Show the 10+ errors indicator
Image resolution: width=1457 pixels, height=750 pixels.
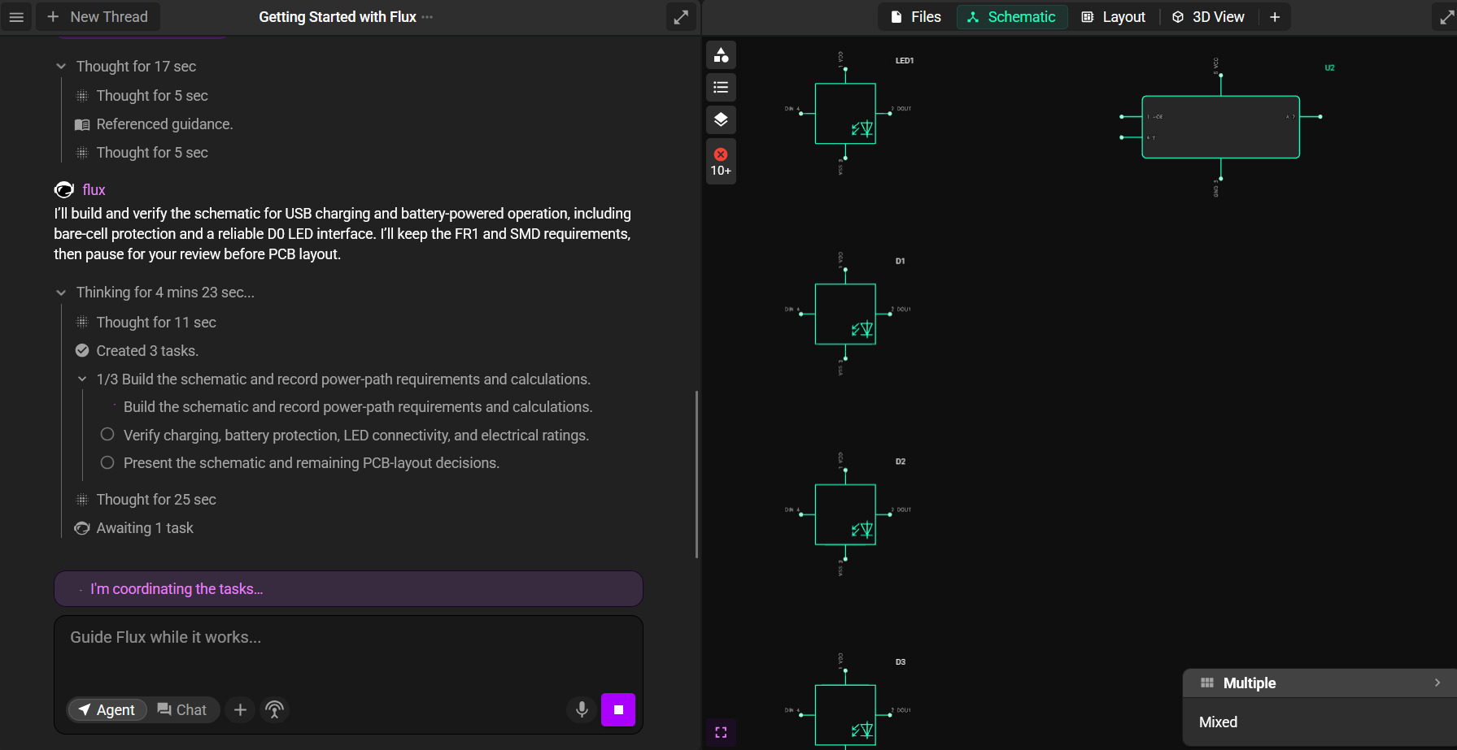click(x=721, y=162)
